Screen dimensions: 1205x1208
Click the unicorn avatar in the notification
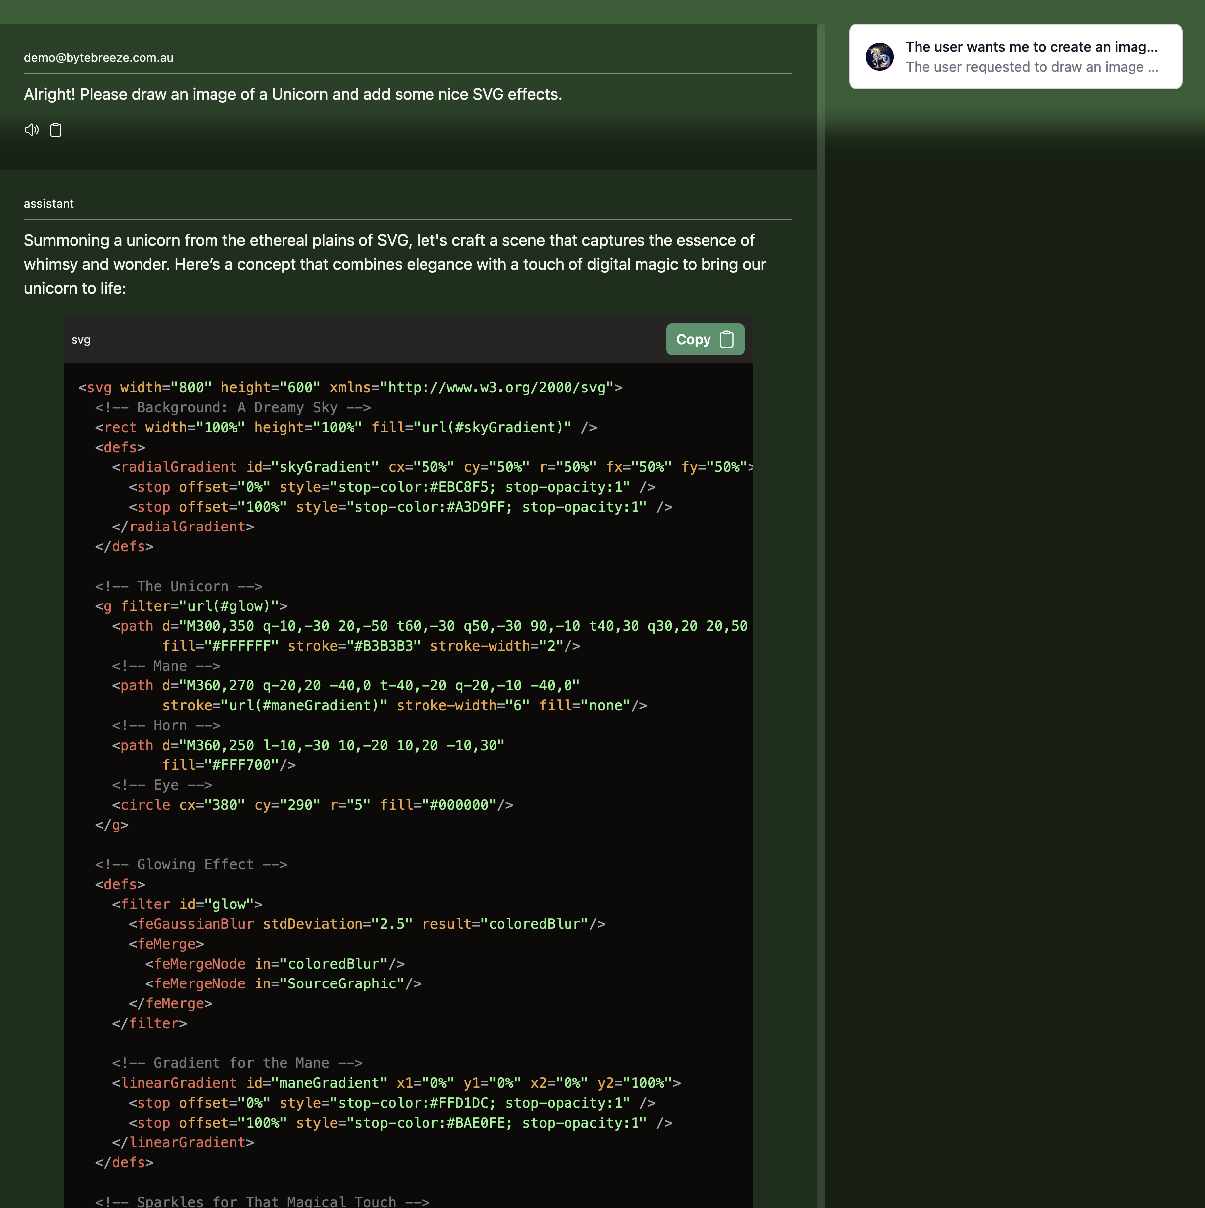879,57
